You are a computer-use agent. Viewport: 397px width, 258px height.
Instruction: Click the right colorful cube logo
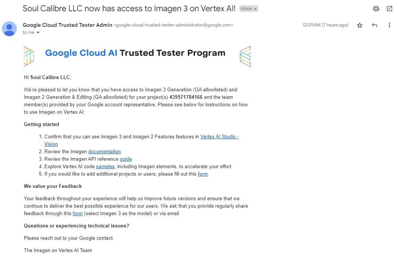click(245, 56)
